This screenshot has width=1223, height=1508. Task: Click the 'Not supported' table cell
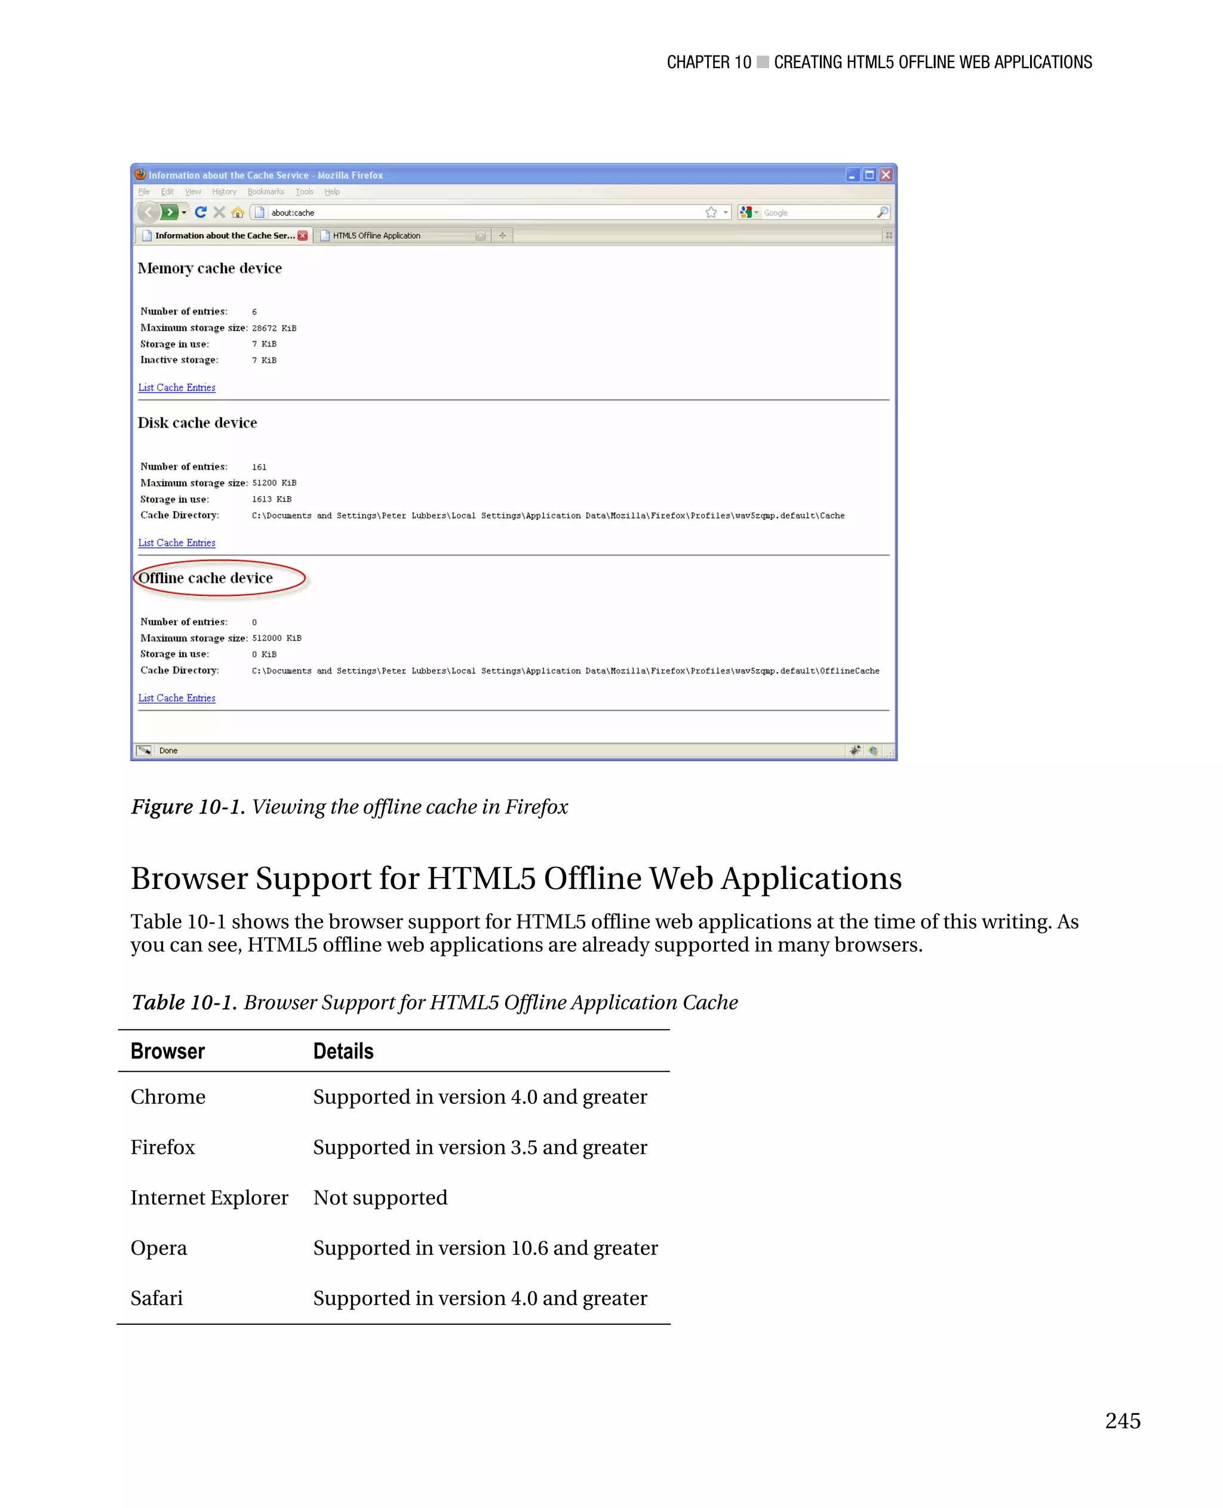pos(380,1198)
